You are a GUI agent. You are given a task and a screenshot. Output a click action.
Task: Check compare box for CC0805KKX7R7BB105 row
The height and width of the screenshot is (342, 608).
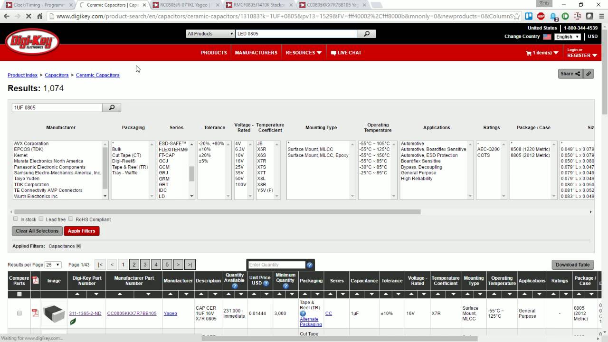[19, 313]
